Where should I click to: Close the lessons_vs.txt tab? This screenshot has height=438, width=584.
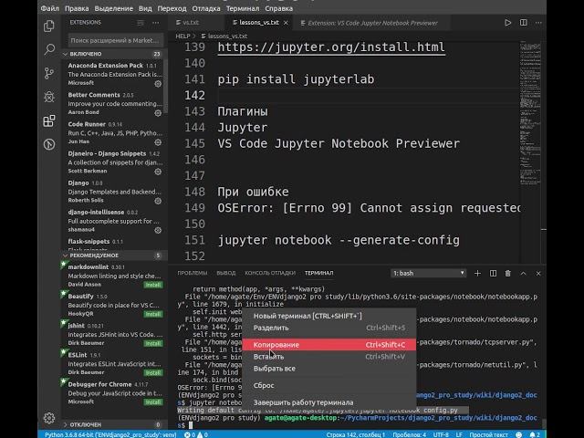(x=286, y=23)
